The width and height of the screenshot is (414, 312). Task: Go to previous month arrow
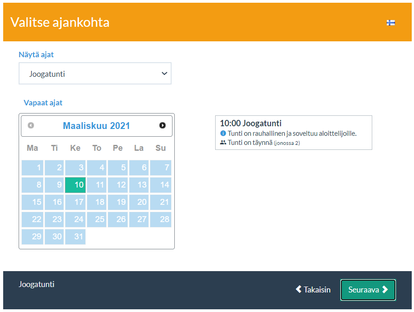point(31,125)
